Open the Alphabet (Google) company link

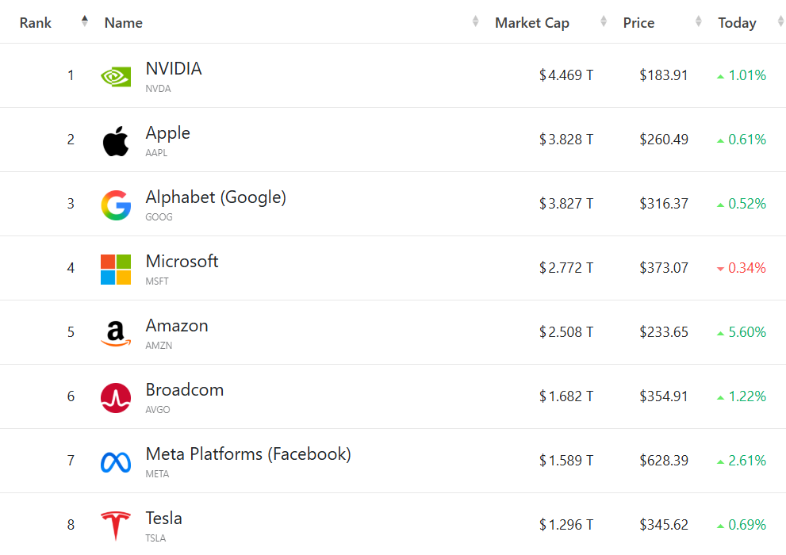coord(216,197)
